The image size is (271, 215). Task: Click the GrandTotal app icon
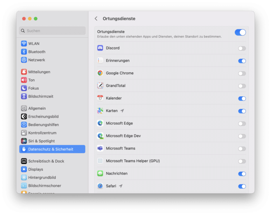(100, 85)
